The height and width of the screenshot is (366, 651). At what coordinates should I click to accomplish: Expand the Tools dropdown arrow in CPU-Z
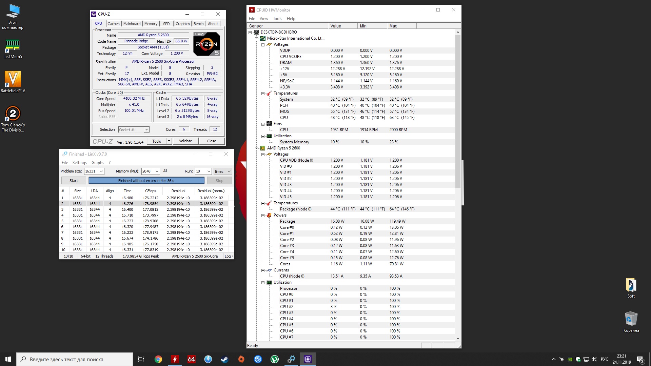(169, 141)
